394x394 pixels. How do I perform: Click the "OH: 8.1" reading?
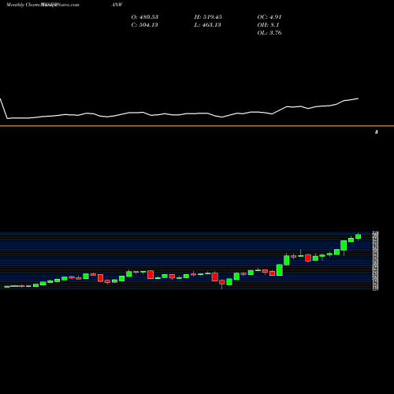(x=268, y=25)
